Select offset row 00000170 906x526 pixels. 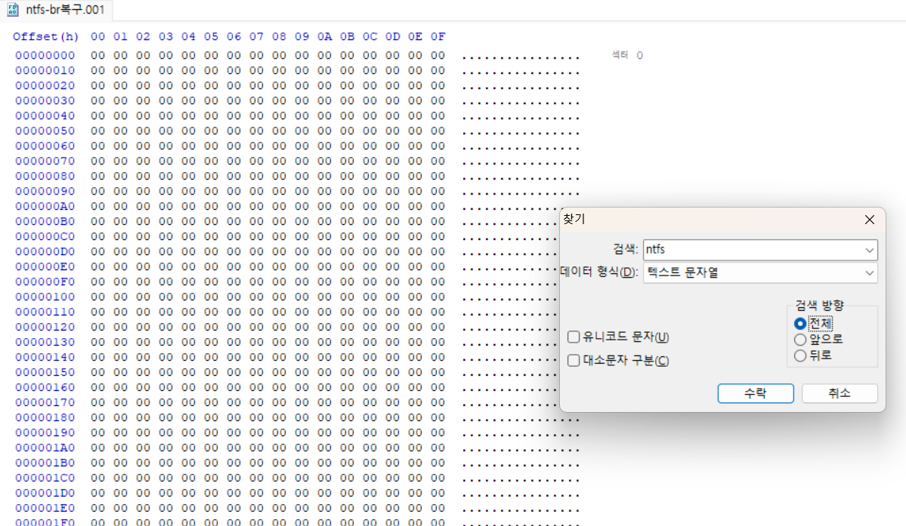coord(45,402)
